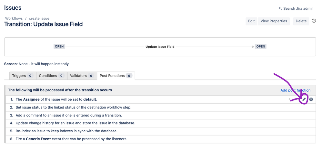Image resolution: width=322 pixels, height=149 pixels.
Task: Click the destination OPEN status lozenge
Action: tap(261, 47)
